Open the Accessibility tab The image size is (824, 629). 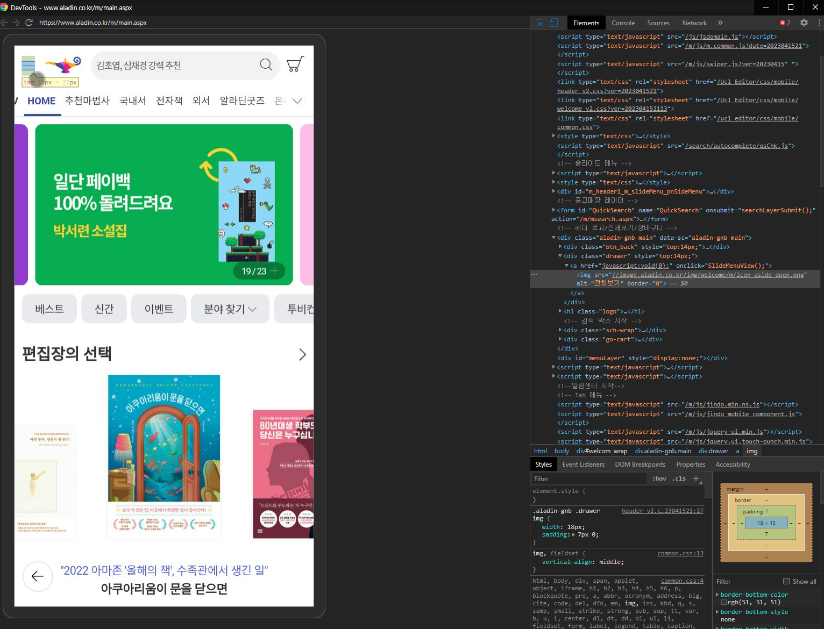(733, 464)
